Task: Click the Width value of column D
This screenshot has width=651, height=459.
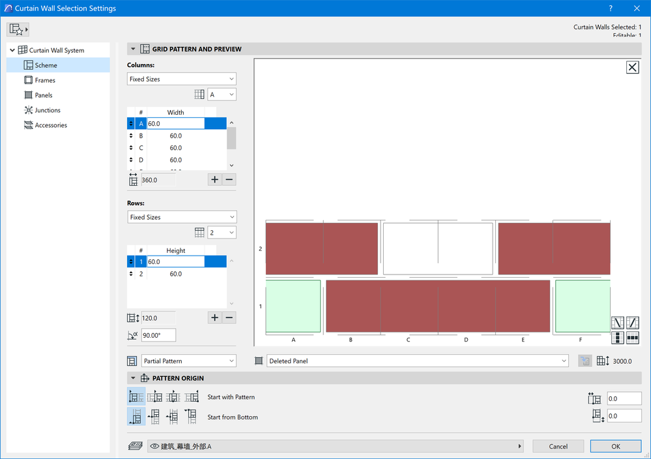Action: [176, 160]
